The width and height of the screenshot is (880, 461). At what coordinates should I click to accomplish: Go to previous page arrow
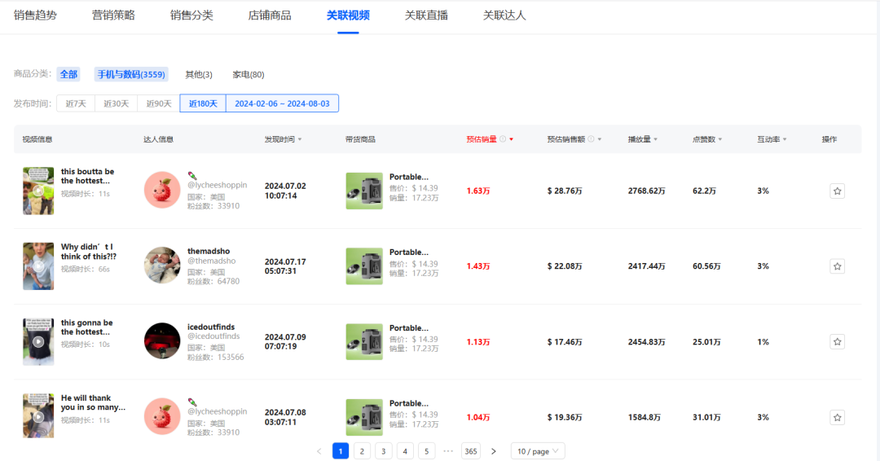point(319,451)
